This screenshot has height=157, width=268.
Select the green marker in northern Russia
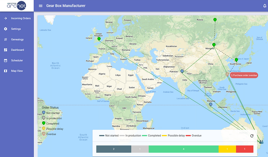(215, 20)
